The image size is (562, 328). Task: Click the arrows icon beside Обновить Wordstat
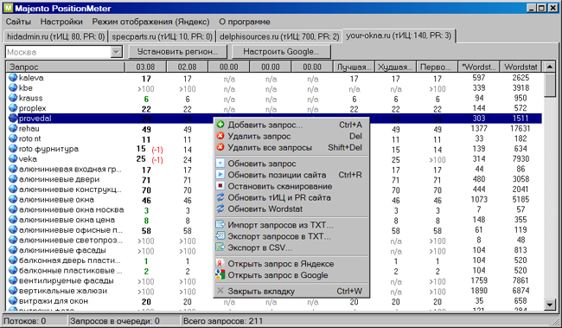click(x=220, y=209)
